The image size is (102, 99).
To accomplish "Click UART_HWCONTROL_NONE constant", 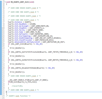I will pos(40,34).
